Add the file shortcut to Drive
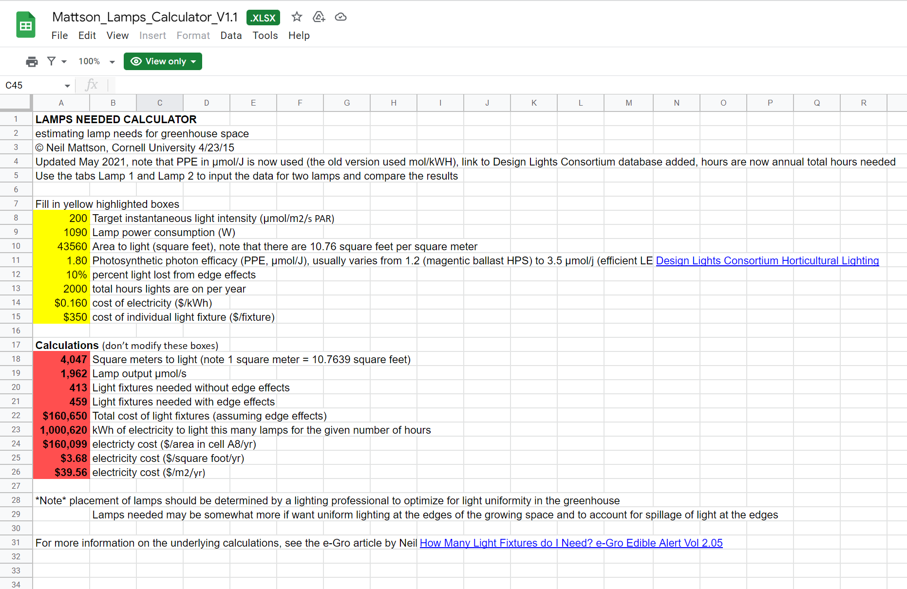907x589 pixels. (319, 17)
